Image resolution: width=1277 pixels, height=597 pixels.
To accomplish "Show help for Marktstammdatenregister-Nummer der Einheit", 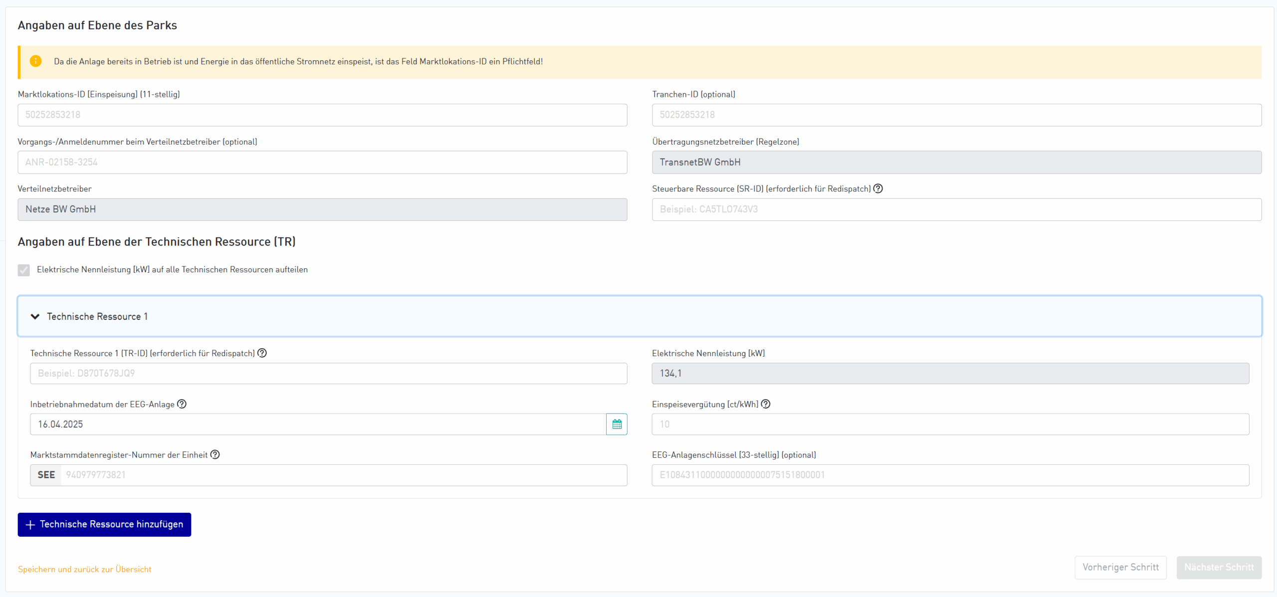I will (215, 455).
